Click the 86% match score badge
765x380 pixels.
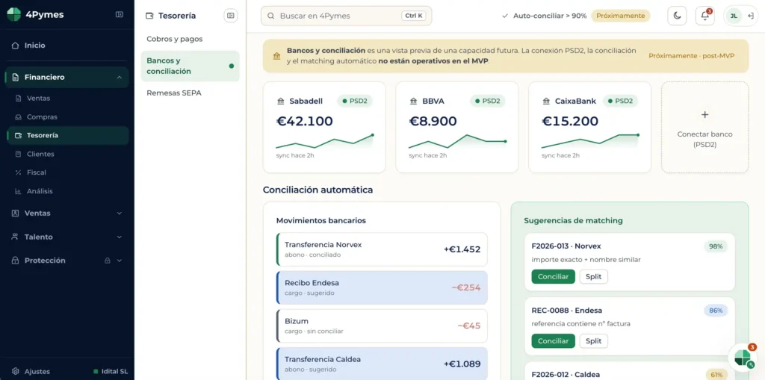click(x=716, y=311)
